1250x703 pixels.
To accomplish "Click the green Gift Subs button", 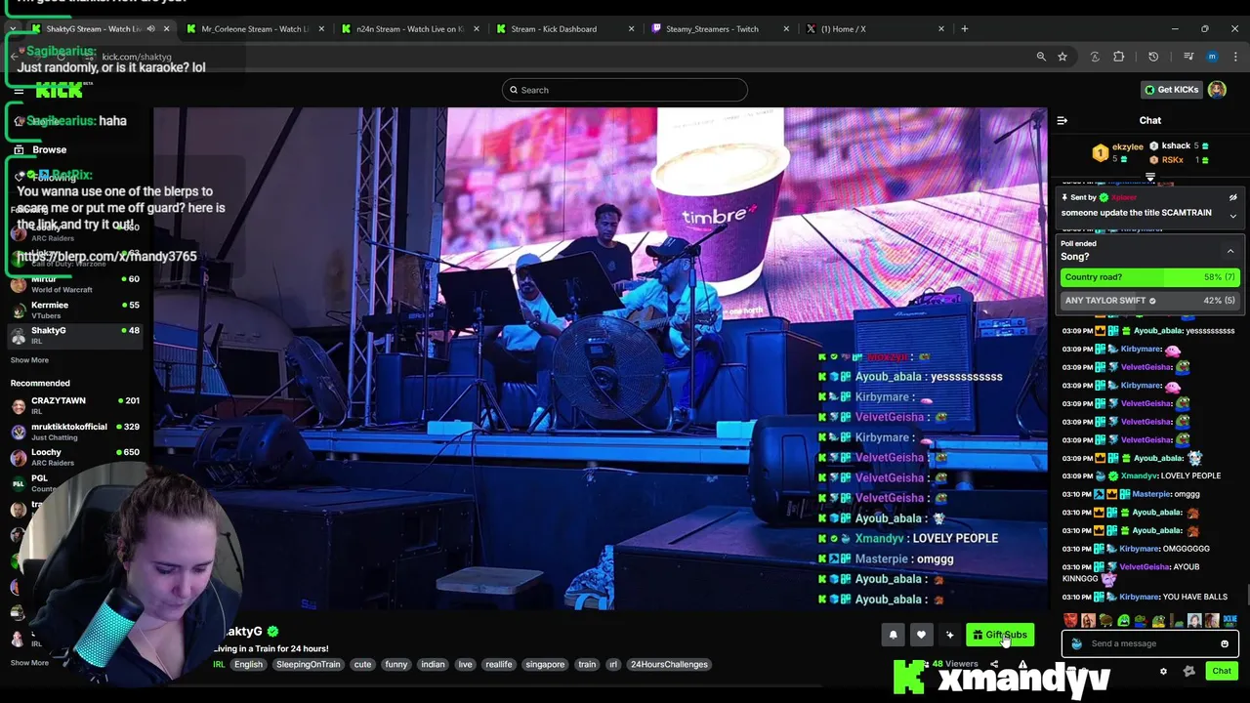I will [x=1000, y=635].
